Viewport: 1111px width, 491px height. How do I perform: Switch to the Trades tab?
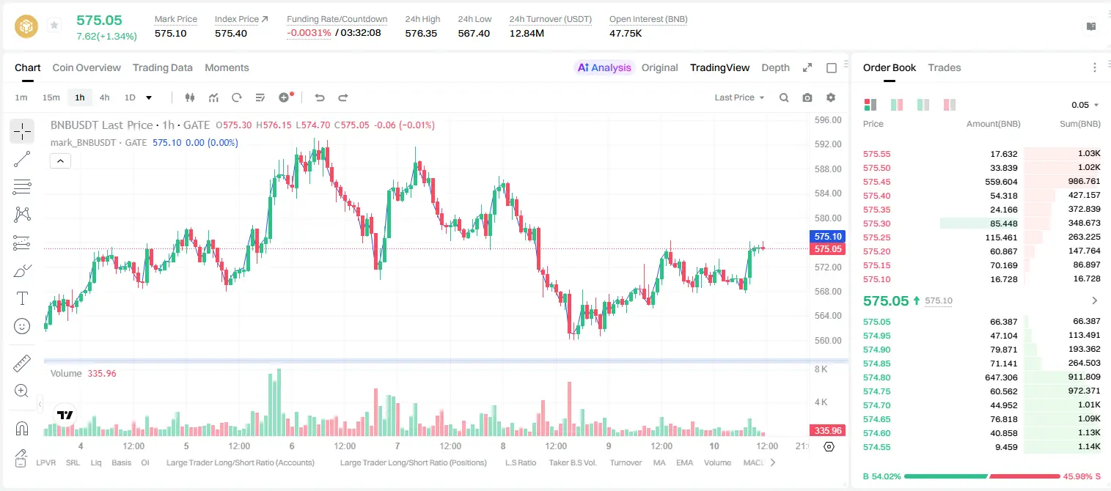pyautogui.click(x=944, y=67)
